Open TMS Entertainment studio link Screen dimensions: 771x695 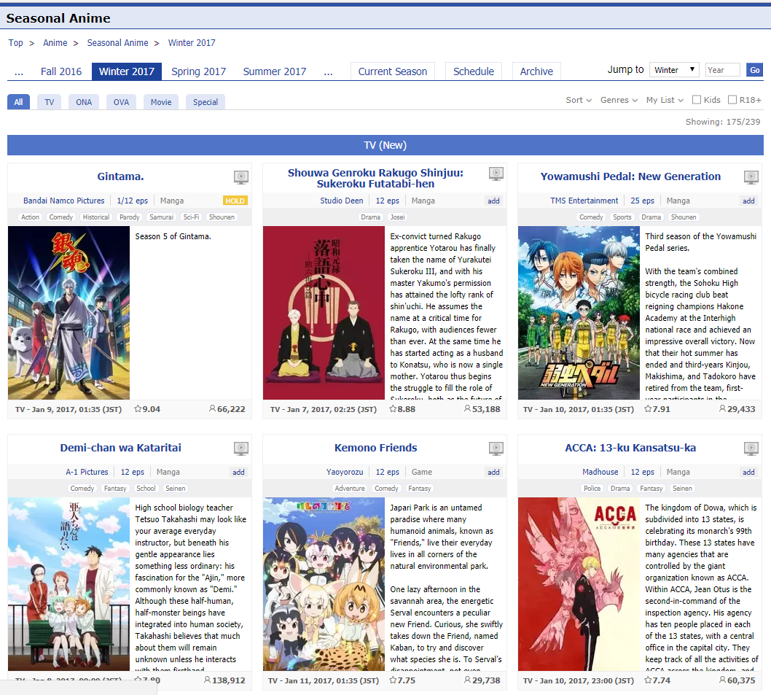pos(584,201)
